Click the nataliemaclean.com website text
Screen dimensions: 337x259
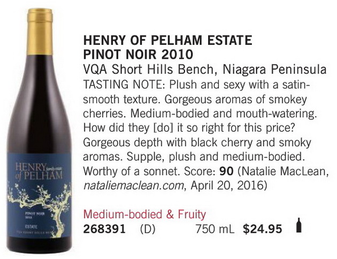click(x=133, y=186)
